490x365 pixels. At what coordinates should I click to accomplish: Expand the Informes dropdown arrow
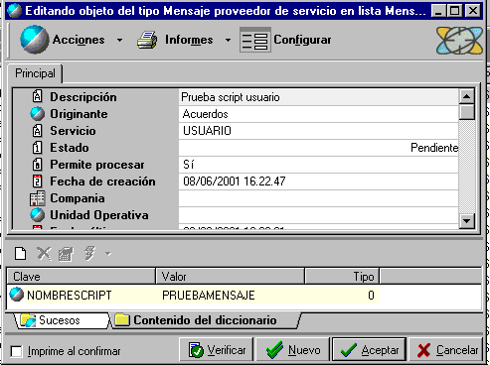(228, 40)
